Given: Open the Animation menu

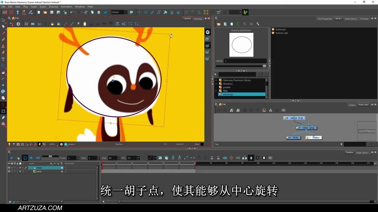Looking at the screenshot, I should coord(66,6).
